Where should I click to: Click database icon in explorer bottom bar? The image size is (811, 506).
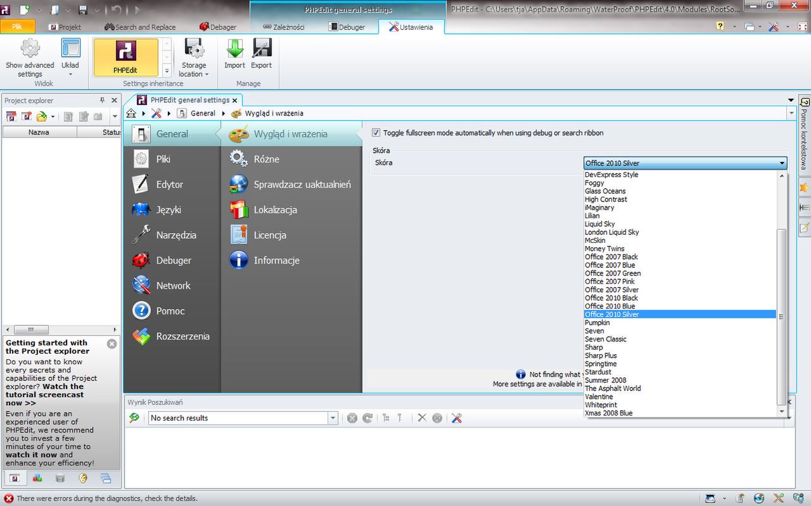point(60,478)
